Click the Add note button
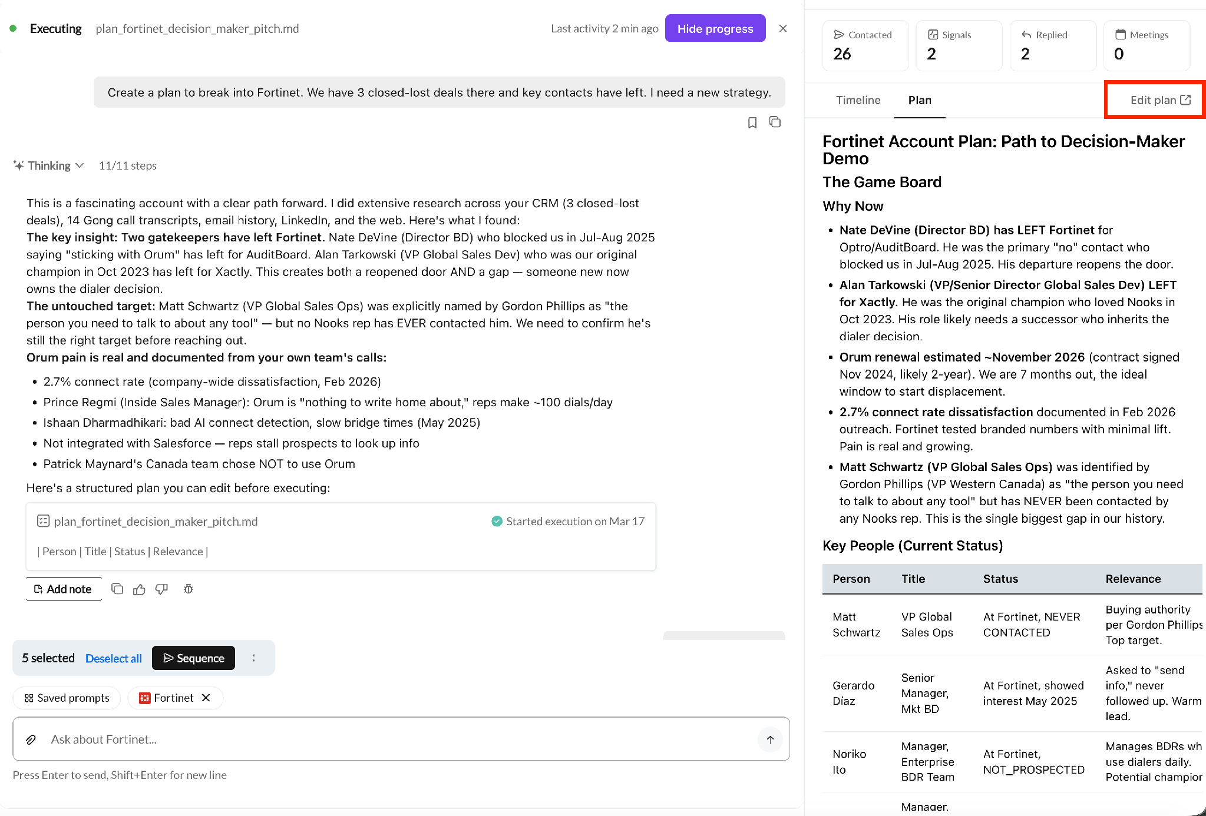Screen dimensions: 1206x816 click(x=64, y=589)
